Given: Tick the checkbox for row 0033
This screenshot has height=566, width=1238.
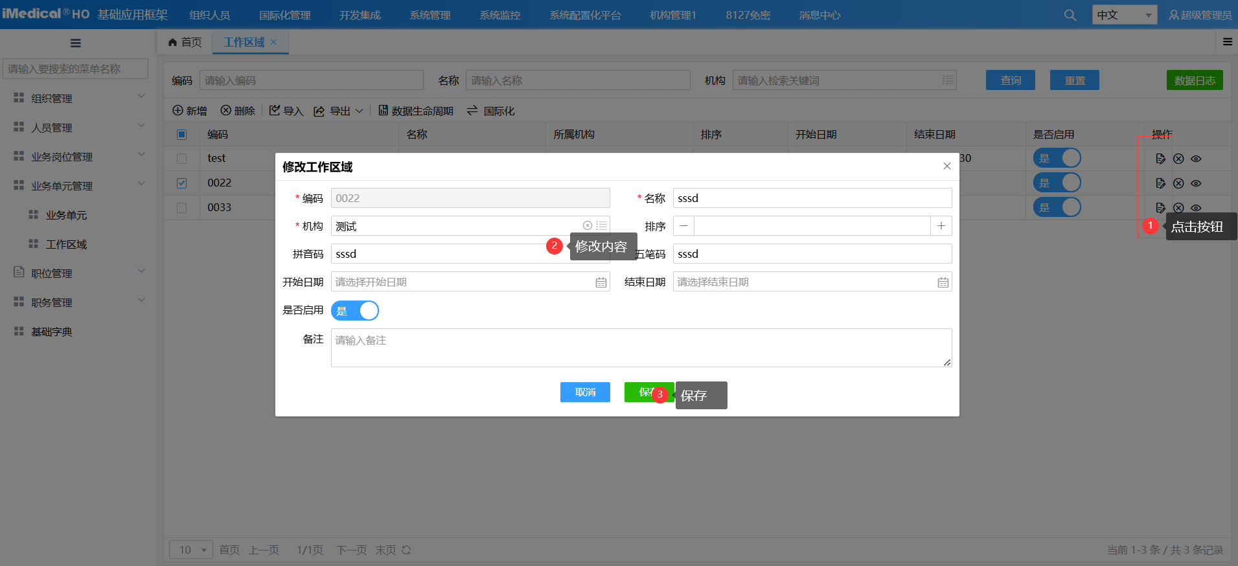Looking at the screenshot, I should [182, 208].
